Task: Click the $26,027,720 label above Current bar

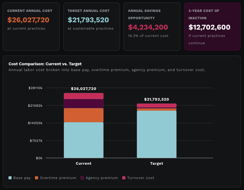Action: (84, 89)
